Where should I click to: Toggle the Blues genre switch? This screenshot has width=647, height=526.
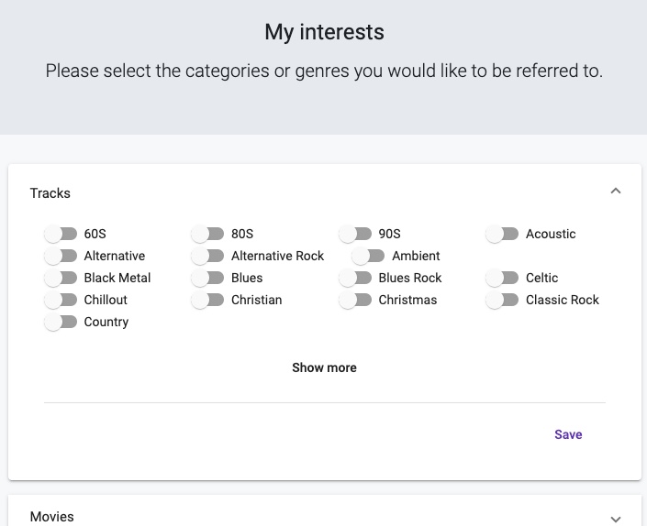coord(208,278)
